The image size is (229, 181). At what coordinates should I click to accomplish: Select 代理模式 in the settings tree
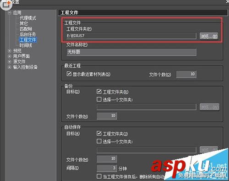coord(28,18)
